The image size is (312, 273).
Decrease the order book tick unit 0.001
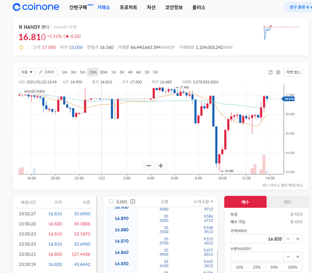pyautogui.click(x=111, y=202)
